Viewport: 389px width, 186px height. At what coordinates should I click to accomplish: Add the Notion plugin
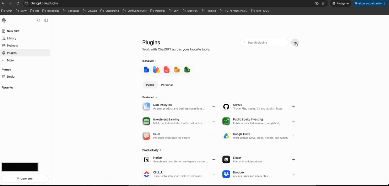(214, 159)
